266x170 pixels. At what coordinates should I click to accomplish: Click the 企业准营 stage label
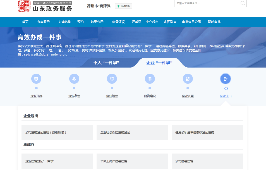(x=74, y=96)
